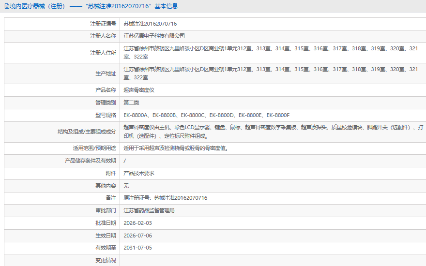Click the 审批部门 label

click(106, 210)
